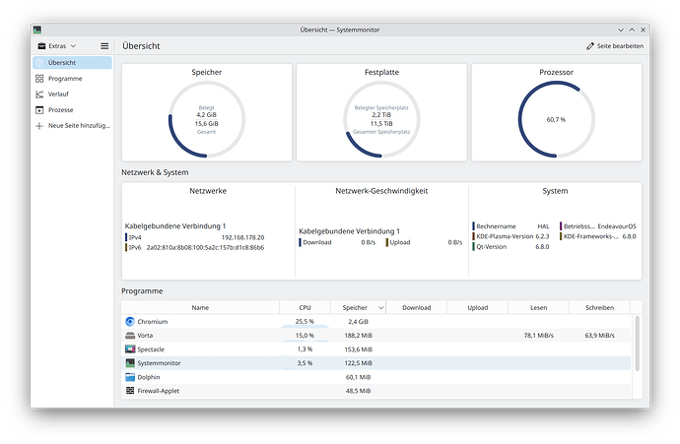Viewport: 680px width, 444px height.
Task: Sort table by Name column
Action: coord(200,307)
